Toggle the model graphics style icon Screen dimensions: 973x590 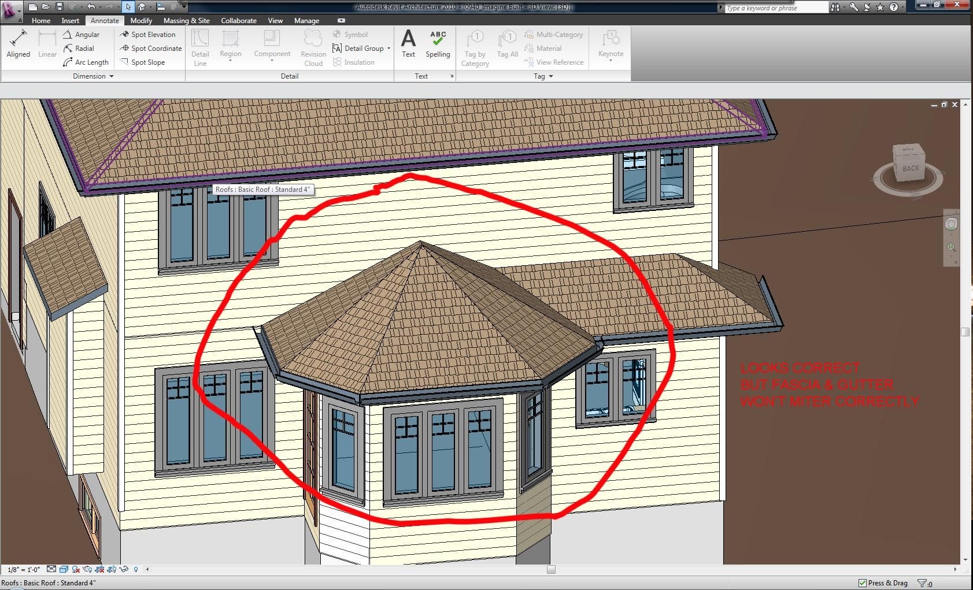pyautogui.click(x=64, y=569)
